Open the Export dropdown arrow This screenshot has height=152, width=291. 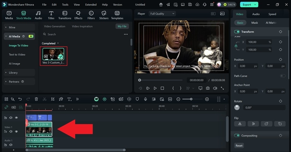pos(255,5)
